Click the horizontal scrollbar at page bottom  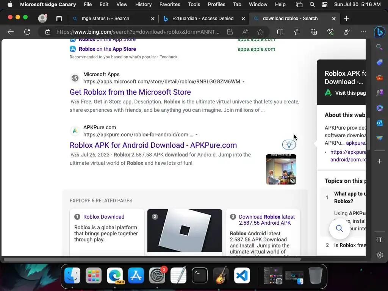pos(152,259)
